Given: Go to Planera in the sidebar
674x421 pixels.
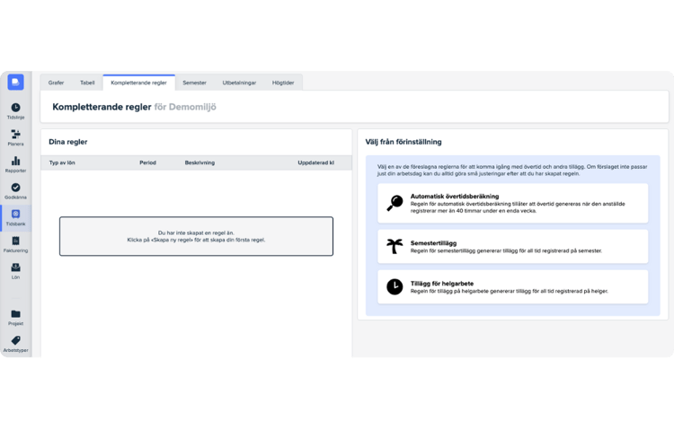Looking at the screenshot, I should (15, 135).
